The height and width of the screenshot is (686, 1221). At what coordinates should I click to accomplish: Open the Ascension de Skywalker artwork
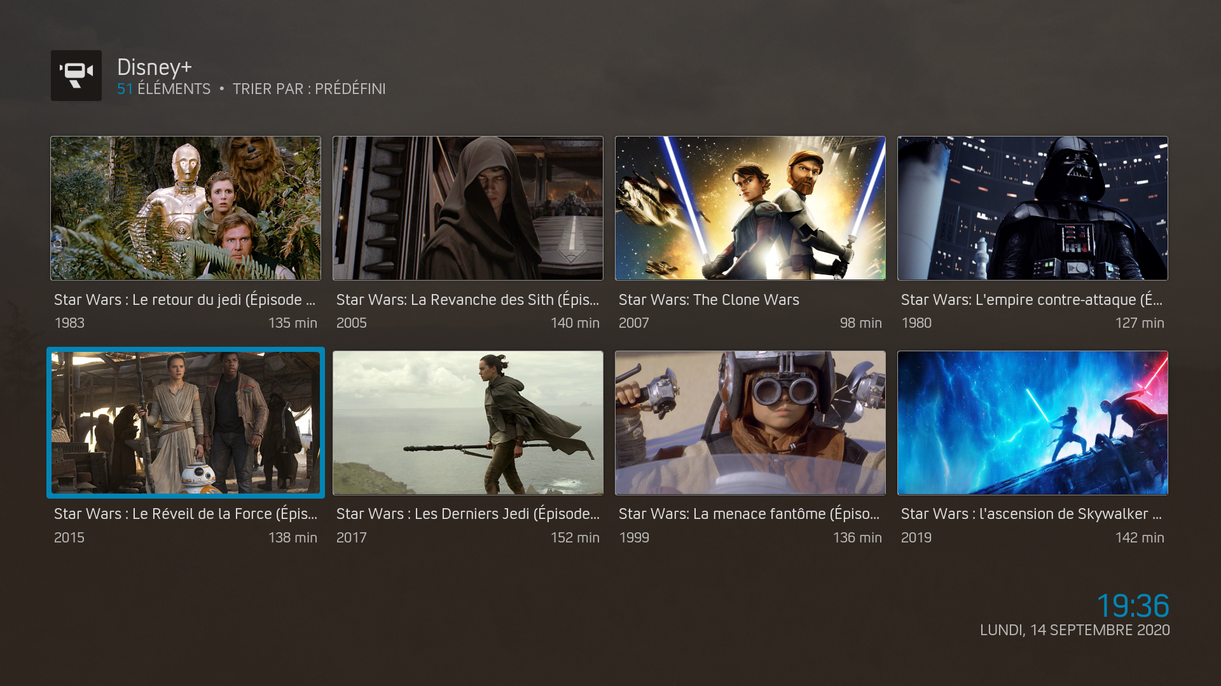click(1033, 423)
